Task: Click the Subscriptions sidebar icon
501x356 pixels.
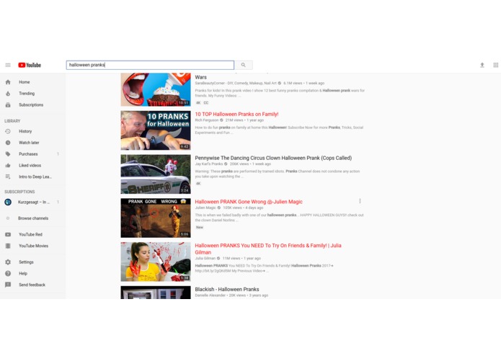Action: click(8, 105)
